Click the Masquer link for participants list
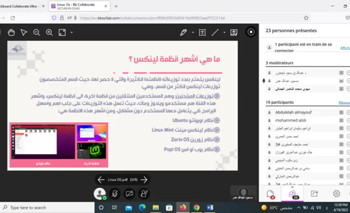The width and height of the screenshot is (350, 213). [x=344, y=103]
